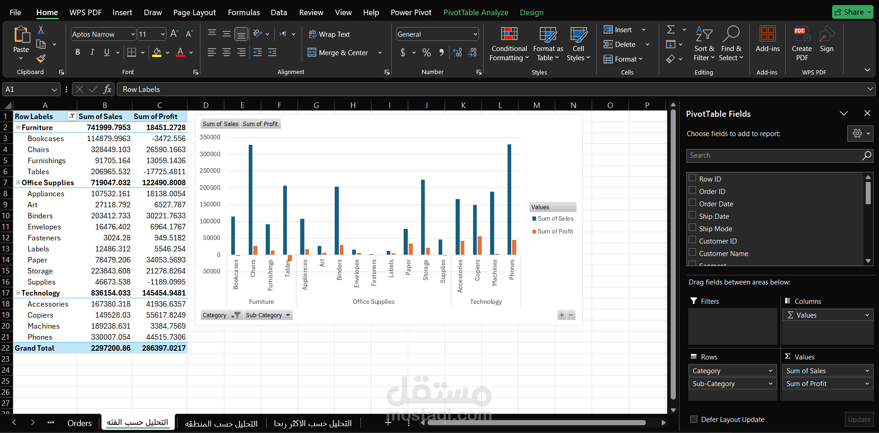Apply Bold formatting
The image size is (879, 433).
point(78,52)
